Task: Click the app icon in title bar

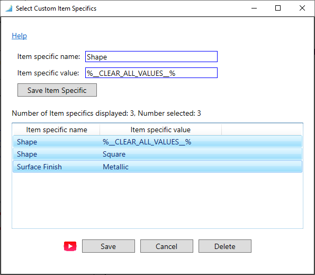Action: tap(9, 8)
